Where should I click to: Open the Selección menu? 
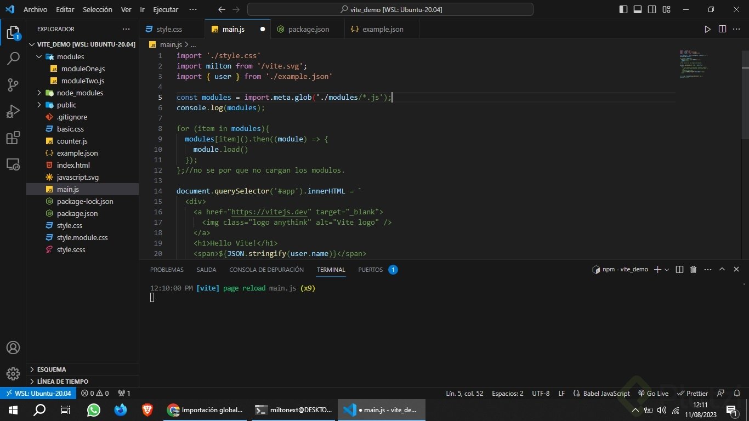point(98,9)
